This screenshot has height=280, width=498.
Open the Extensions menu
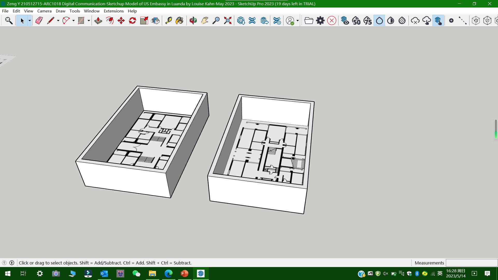pos(114,11)
